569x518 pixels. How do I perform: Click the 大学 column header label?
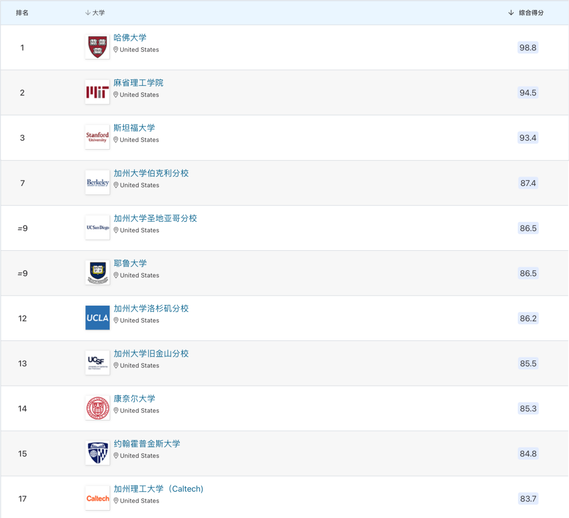[x=99, y=13]
